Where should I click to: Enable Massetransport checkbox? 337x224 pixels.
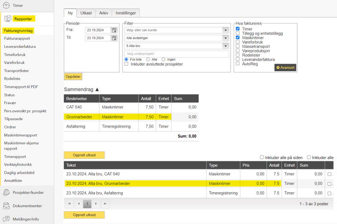238,46
